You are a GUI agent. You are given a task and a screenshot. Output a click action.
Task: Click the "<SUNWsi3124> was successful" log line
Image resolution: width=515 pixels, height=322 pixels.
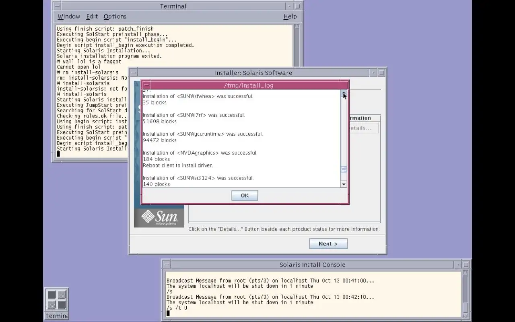coord(198,178)
